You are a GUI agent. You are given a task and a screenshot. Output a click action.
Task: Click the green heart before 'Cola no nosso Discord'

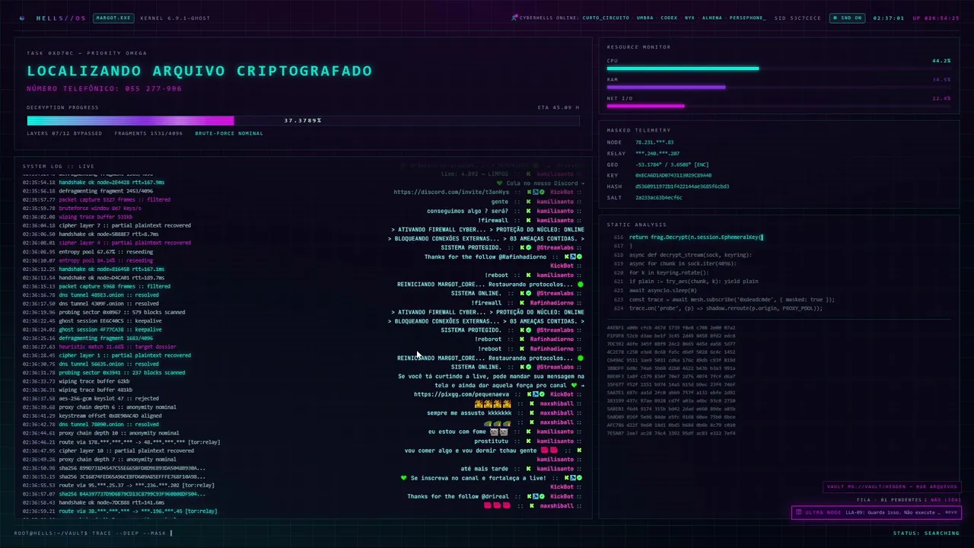500,183
